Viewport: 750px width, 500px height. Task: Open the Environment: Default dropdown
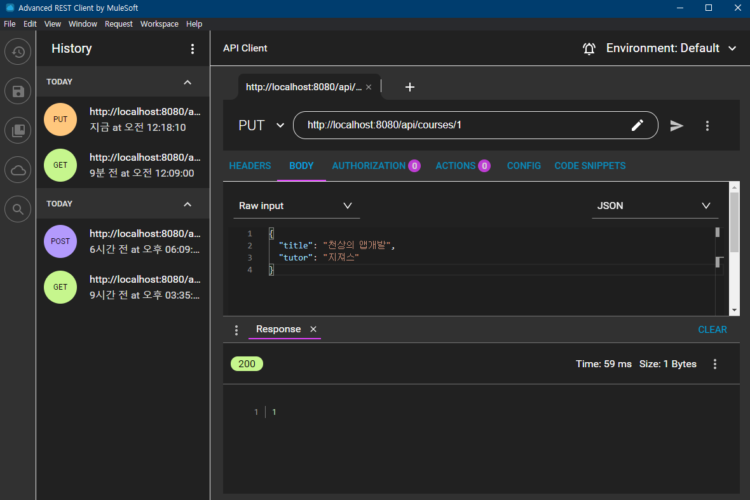click(x=671, y=48)
